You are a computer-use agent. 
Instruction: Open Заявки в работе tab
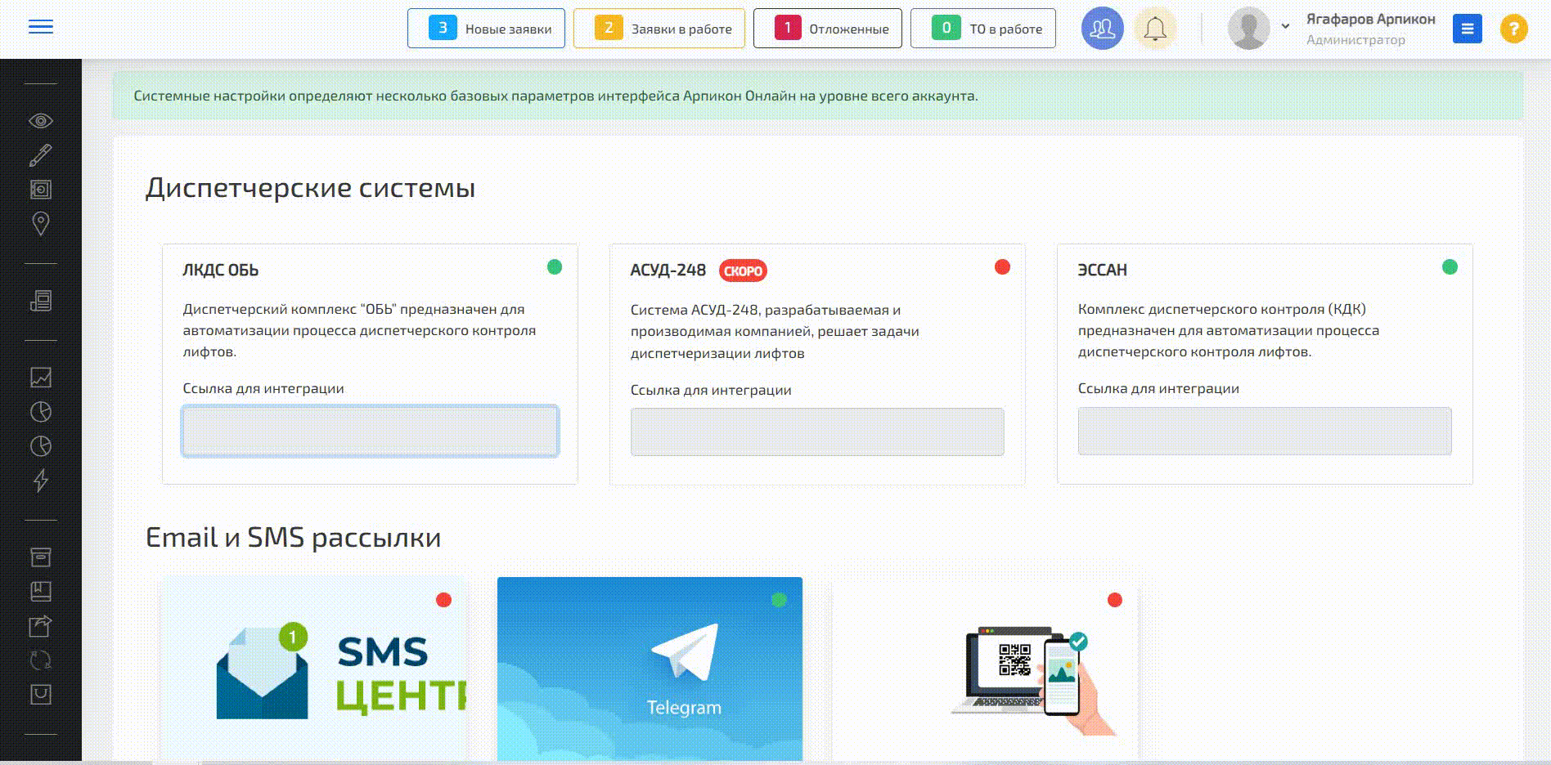tap(659, 29)
